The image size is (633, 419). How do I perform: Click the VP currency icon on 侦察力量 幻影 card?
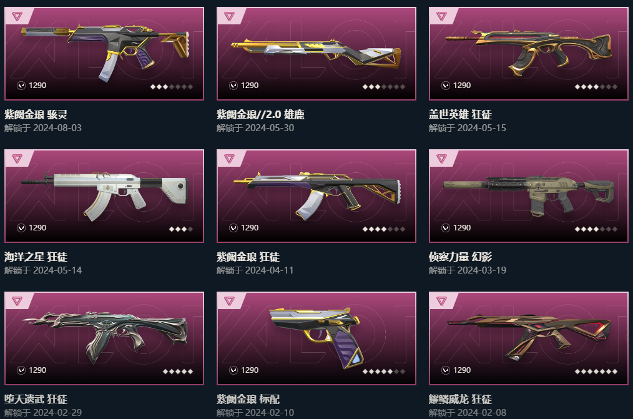[446, 228]
